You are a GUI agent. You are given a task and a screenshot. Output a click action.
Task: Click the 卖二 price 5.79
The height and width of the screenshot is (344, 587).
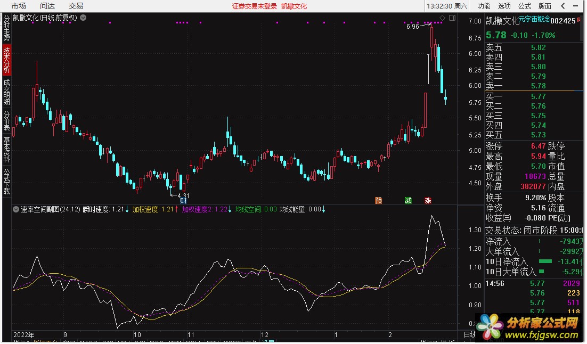point(539,76)
